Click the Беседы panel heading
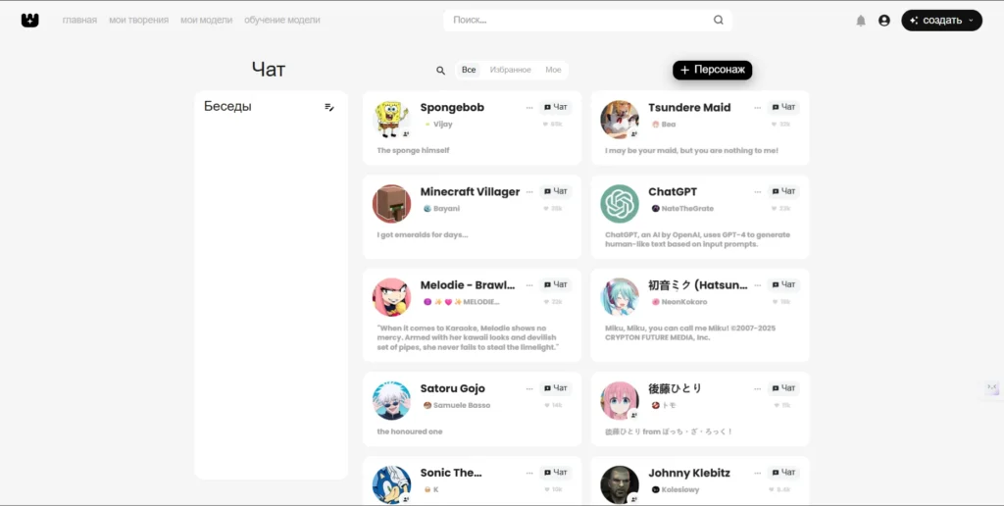1004x506 pixels. click(227, 106)
